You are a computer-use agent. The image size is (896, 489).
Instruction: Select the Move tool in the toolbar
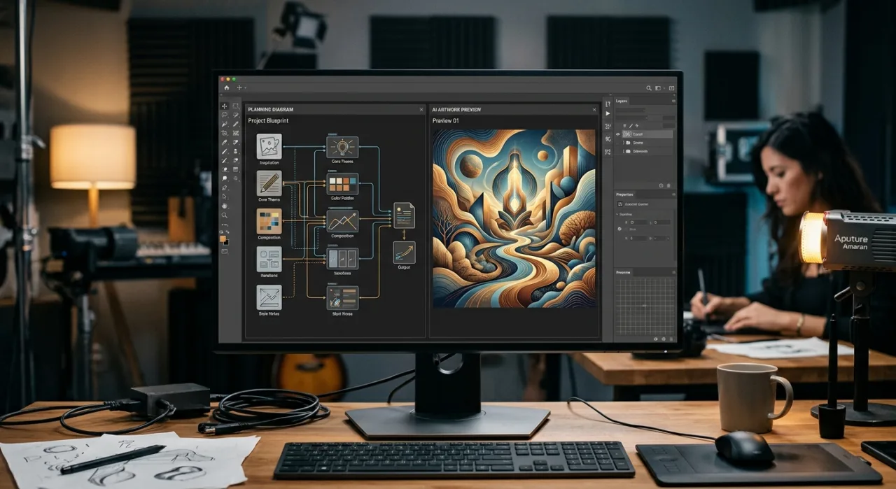coord(225,106)
